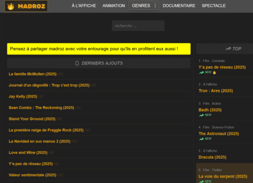
Task: Click the trending arrow icon beside TOP
Action: [x=228, y=49]
